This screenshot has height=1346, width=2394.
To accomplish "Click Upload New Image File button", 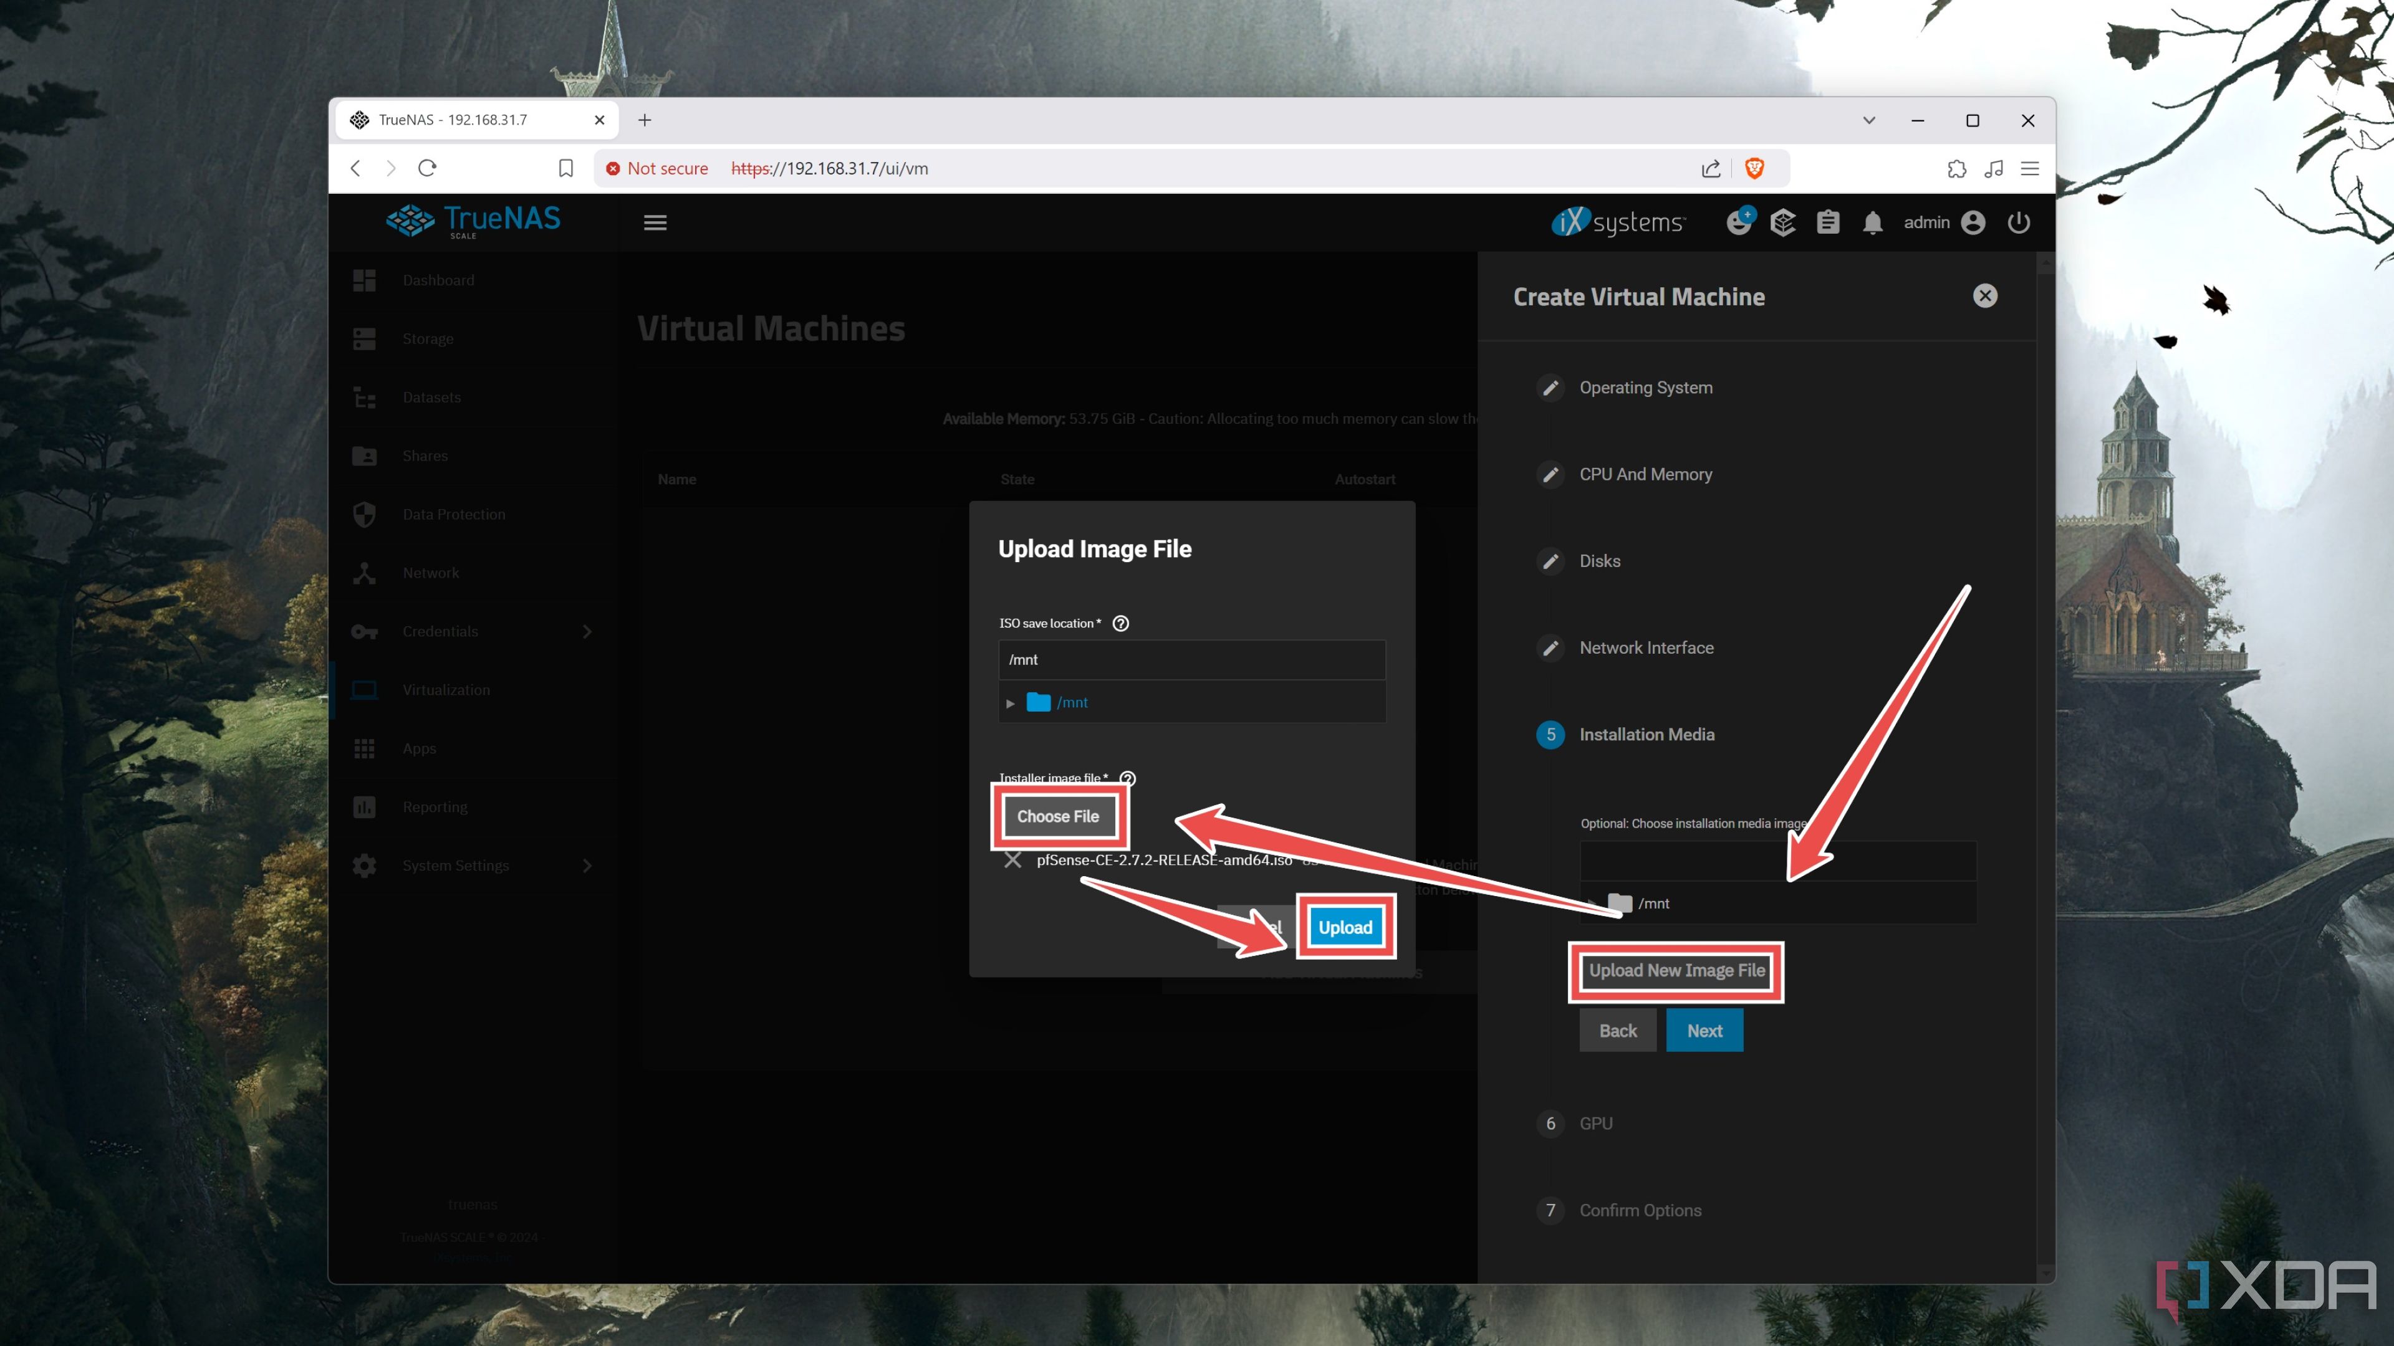I will pos(1675,970).
